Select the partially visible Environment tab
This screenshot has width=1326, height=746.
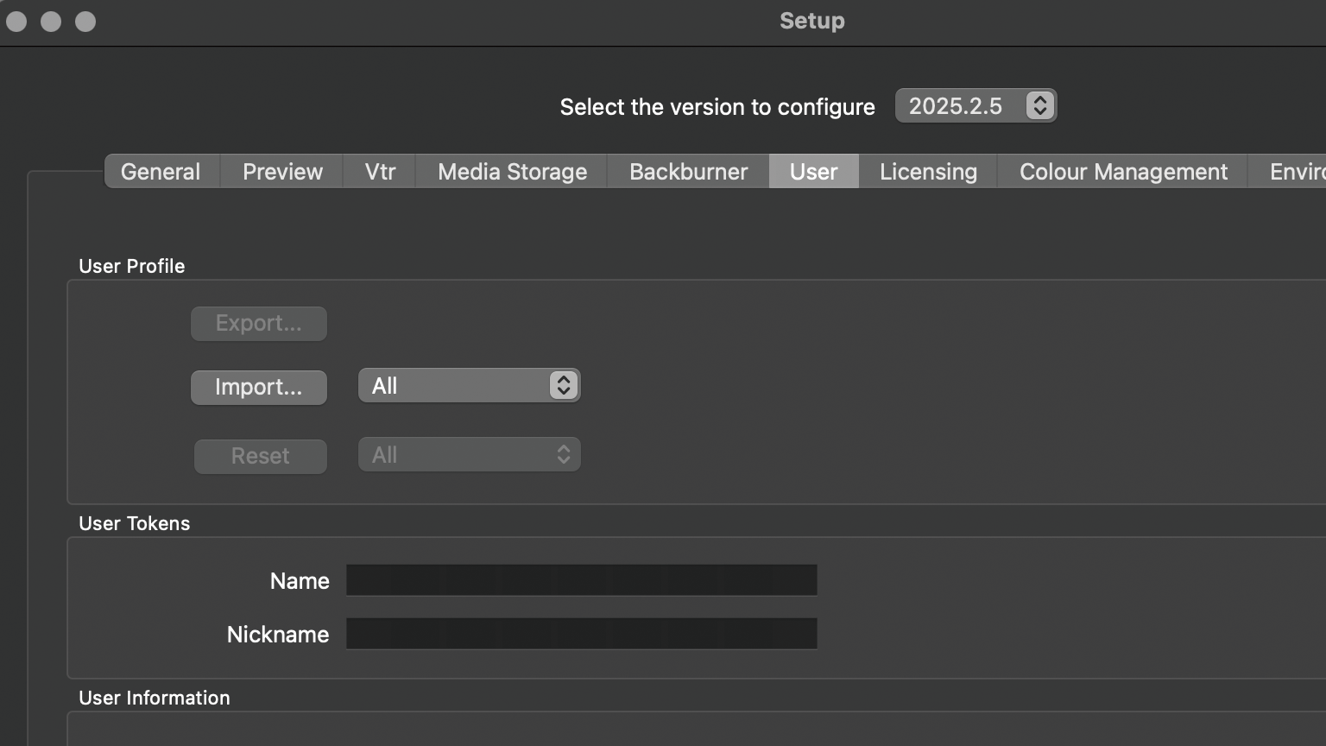pyautogui.click(x=1297, y=172)
